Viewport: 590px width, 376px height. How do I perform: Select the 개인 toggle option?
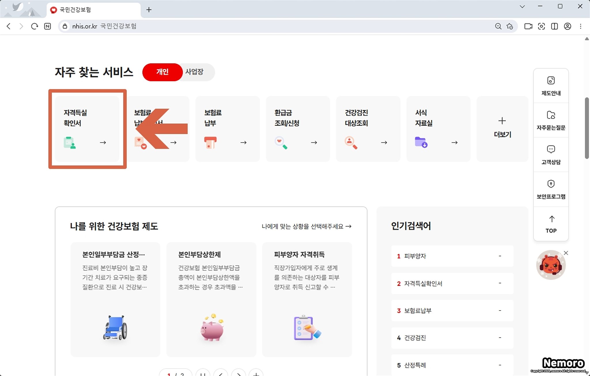(162, 72)
